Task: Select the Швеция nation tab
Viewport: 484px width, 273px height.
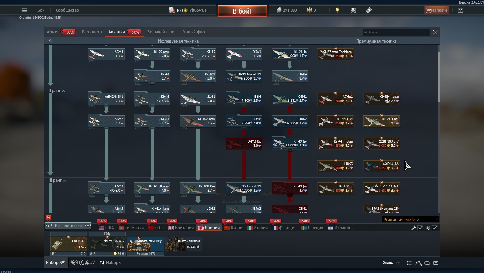Action: point(312,228)
